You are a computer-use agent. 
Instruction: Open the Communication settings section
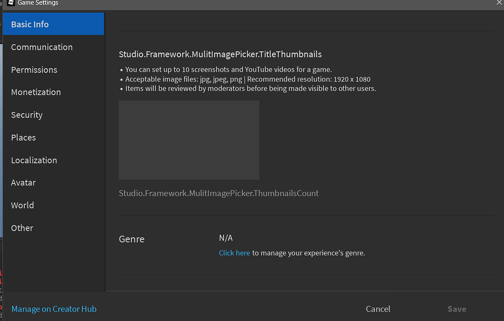tap(41, 47)
